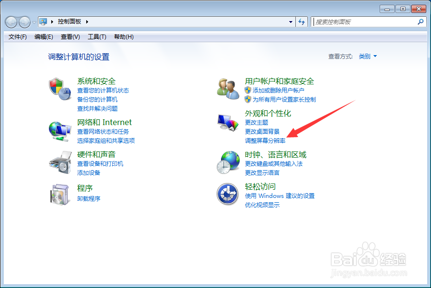Click 查找并解决问题 link
The image size is (431, 288).
(97, 109)
